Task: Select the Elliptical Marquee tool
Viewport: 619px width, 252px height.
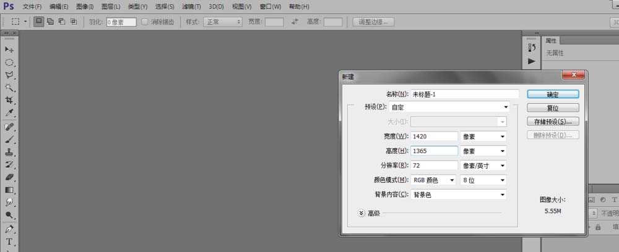Action: pyautogui.click(x=9, y=62)
